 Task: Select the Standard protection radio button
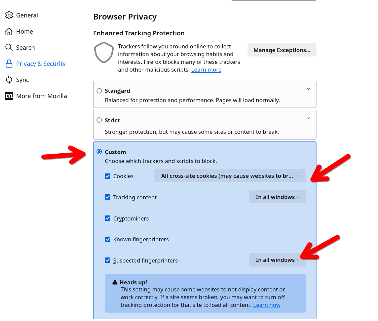pyautogui.click(x=99, y=91)
